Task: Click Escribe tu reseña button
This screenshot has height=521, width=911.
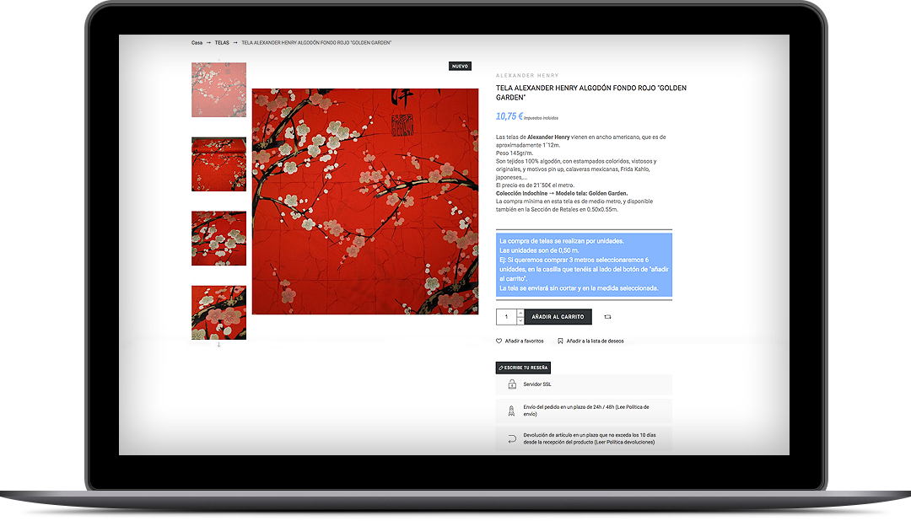Action: point(523,368)
